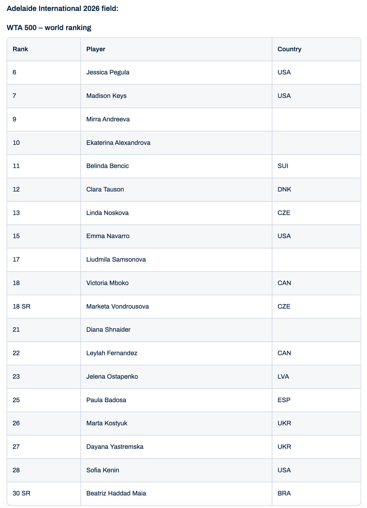Select the Madison Keys player name
The height and width of the screenshot is (508, 367).
(x=106, y=96)
